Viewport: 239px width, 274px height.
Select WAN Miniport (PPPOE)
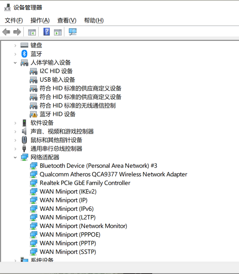[x=70, y=235]
